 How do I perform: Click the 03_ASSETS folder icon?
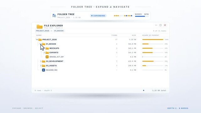[44, 66]
